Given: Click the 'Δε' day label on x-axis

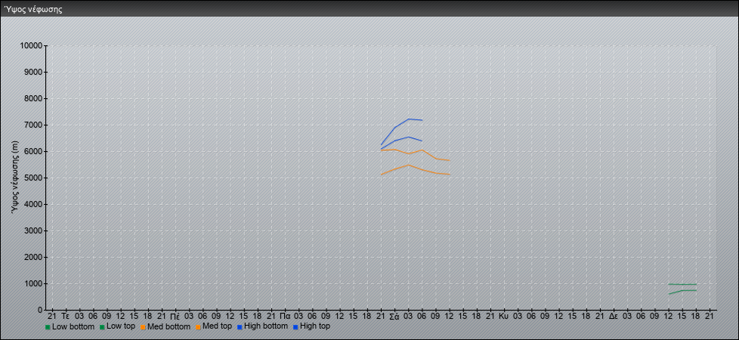Looking at the screenshot, I should point(613,316).
